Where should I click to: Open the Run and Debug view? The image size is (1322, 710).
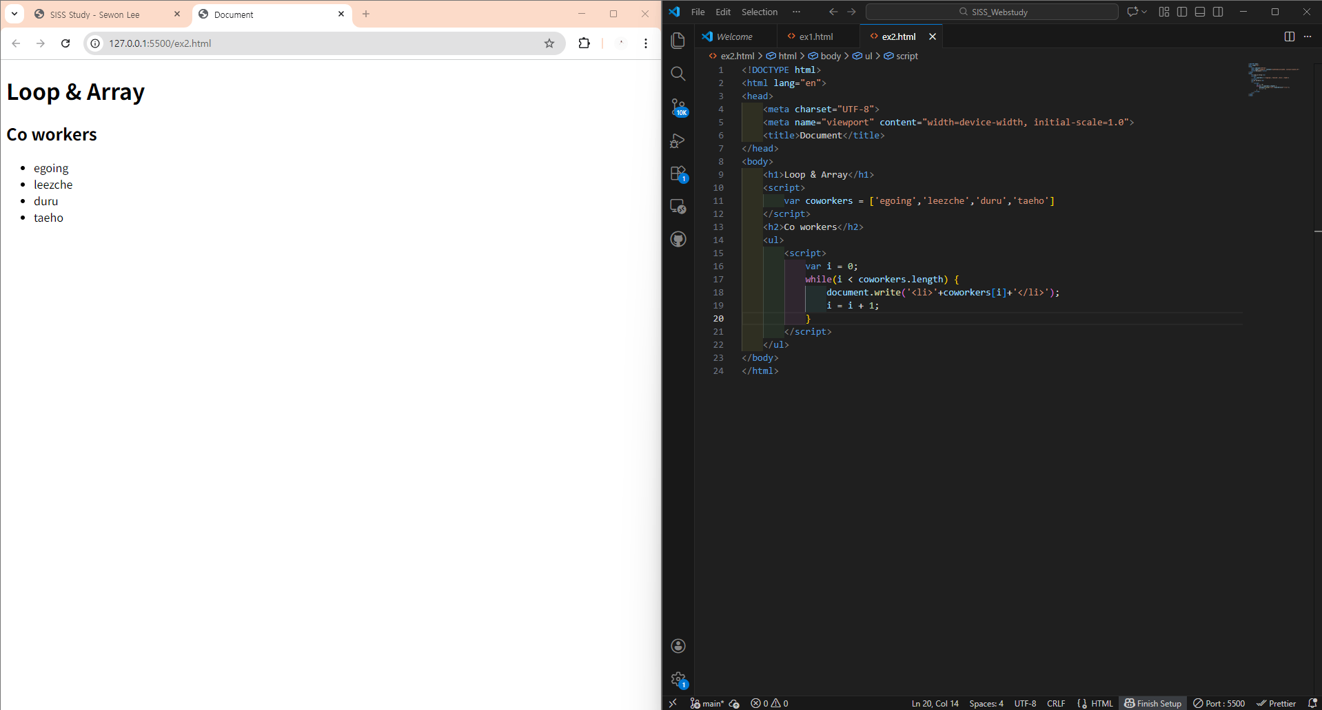(x=678, y=140)
